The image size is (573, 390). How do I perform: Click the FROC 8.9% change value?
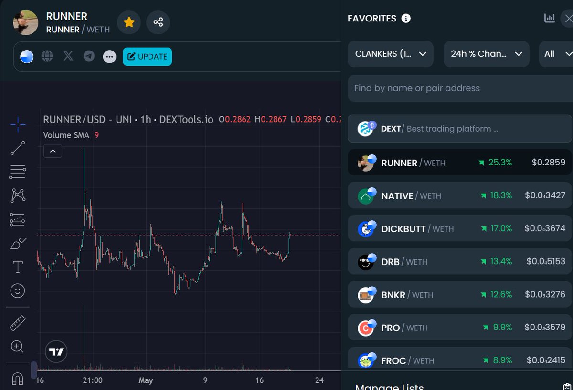click(502, 360)
